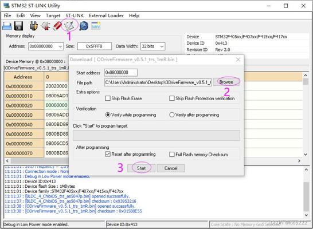Viewport: 313px width, 229px height.
Task: Click memory cell value 20020000
Action: click(x=57, y=86)
